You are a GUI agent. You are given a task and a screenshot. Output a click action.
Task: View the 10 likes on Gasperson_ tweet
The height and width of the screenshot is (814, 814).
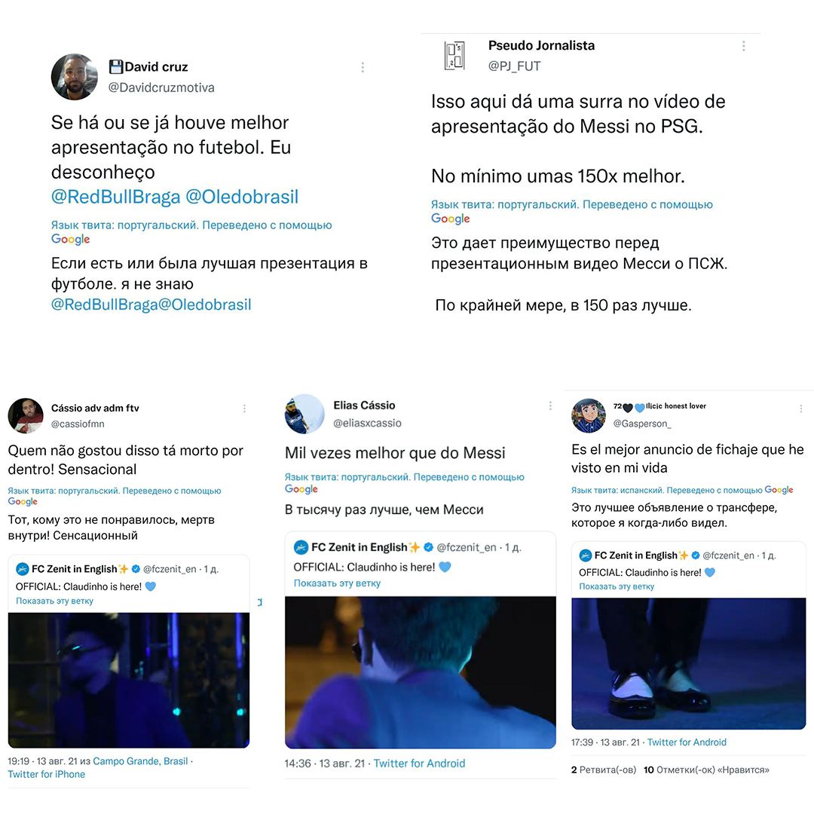click(x=706, y=770)
